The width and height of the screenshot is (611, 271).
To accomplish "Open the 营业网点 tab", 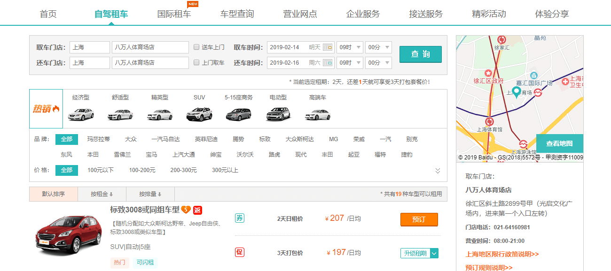I will point(300,14).
